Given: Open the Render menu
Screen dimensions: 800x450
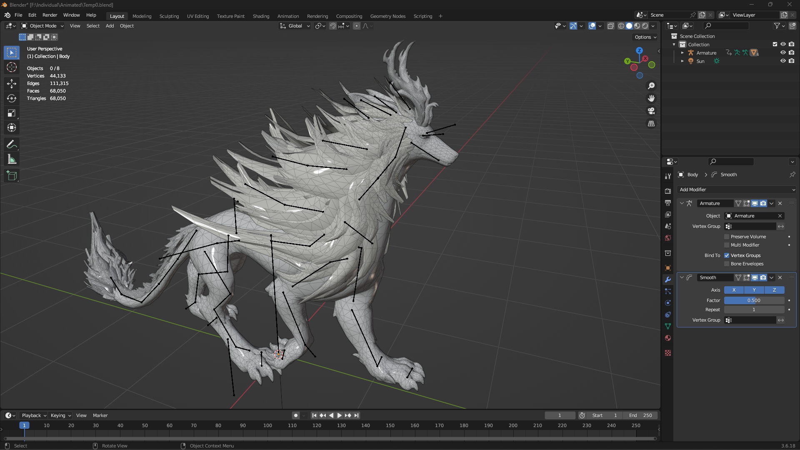Looking at the screenshot, I should pyautogui.click(x=50, y=15).
